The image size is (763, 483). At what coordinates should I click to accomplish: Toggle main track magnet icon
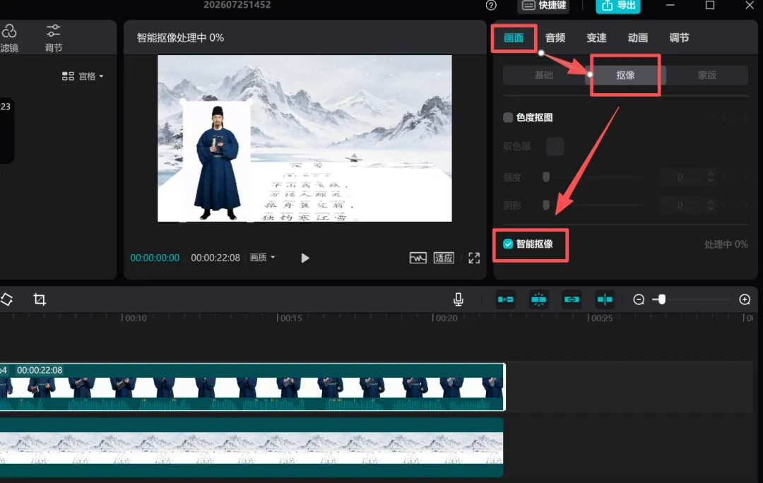click(x=506, y=299)
